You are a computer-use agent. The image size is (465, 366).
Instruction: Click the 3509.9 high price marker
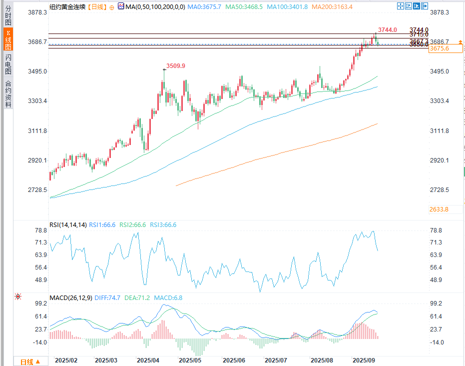point(176,66)
